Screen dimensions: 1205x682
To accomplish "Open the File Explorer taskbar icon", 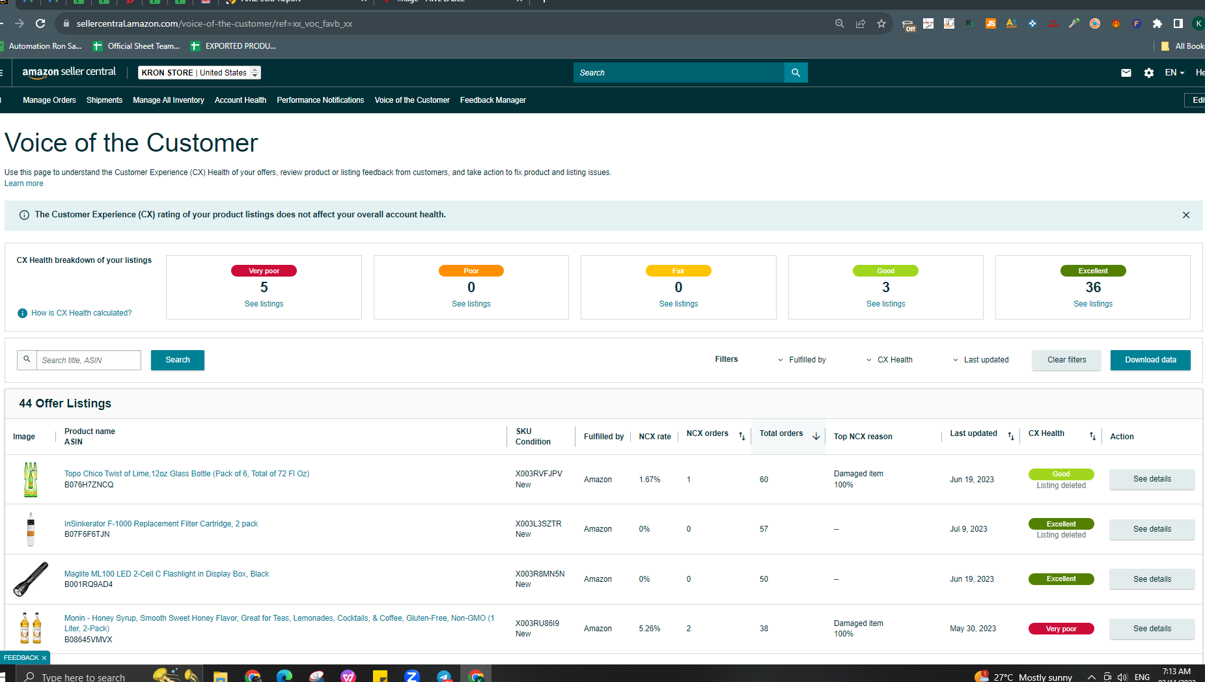I will click(220, 677).
